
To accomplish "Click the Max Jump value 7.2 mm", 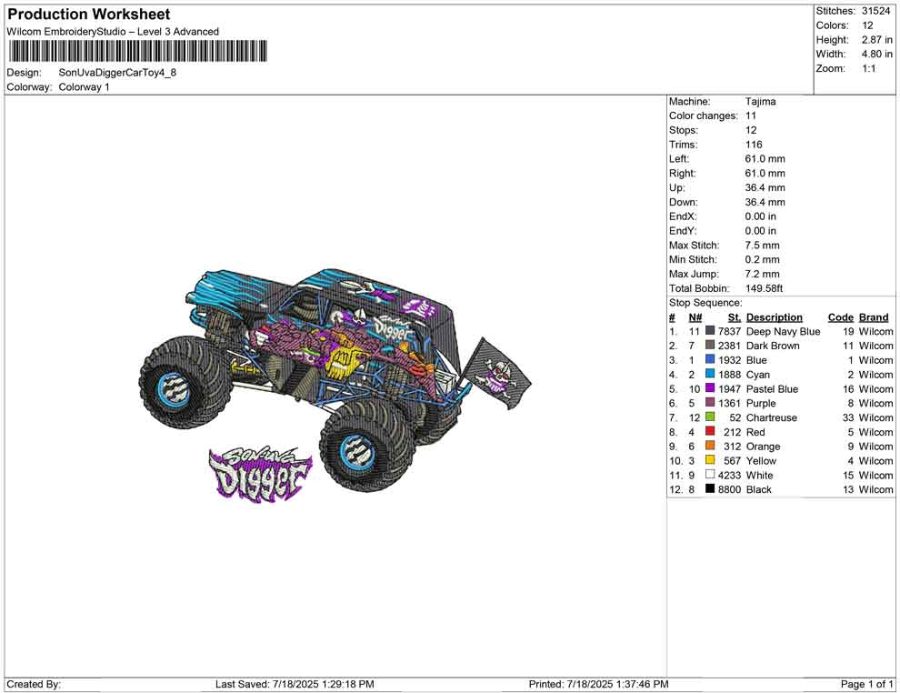I will pos(762,274).
